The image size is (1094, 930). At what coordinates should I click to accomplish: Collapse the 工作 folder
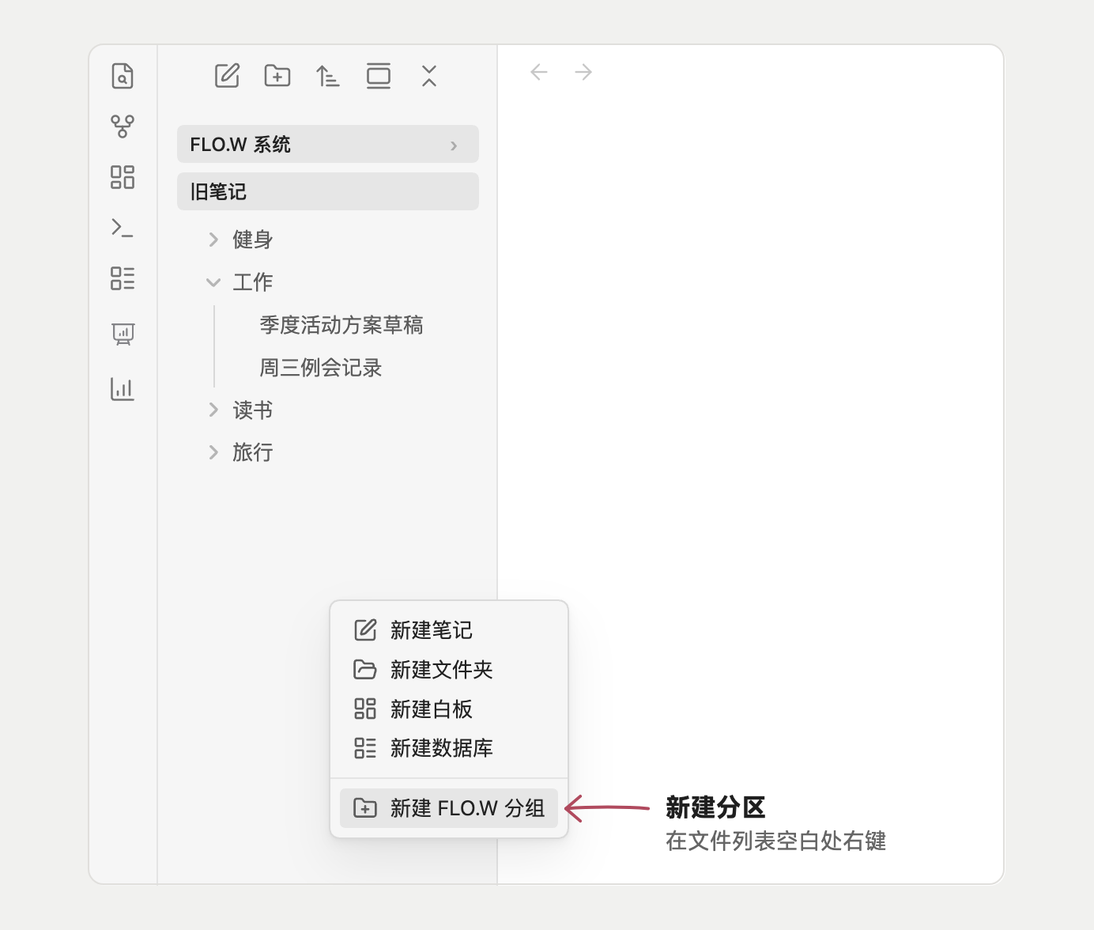(x=213, y=282)
